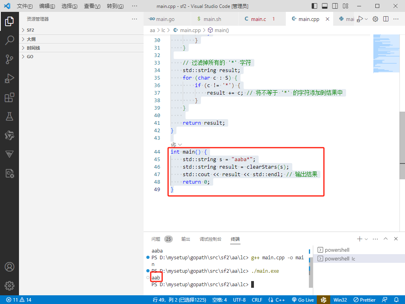Change indentation via 空格: 4
The width and height of the screenshot is (405, 304).
pos(219,300)
